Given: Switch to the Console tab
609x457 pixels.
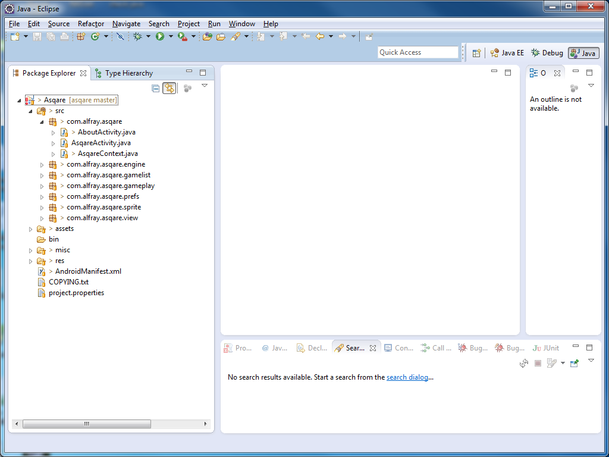Looking at the screenshot, I should (x=399, y=348).
